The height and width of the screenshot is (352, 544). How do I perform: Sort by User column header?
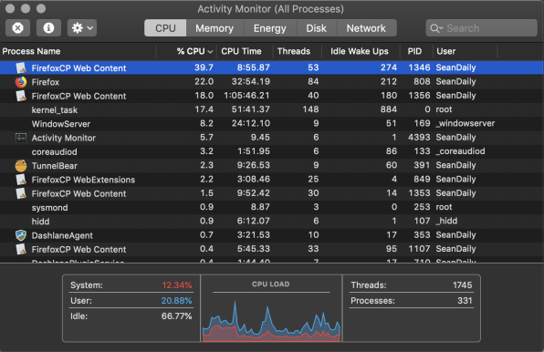[465, 51]
